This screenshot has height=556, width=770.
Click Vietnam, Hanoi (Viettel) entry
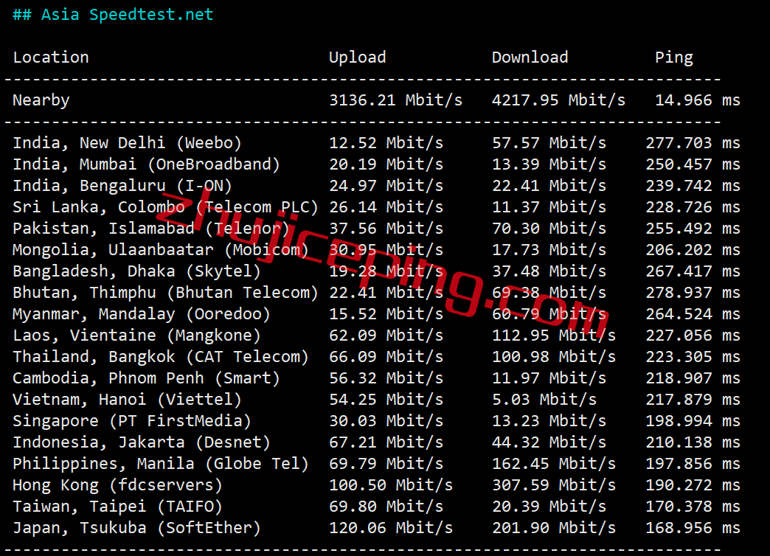(x=127, y=400)
